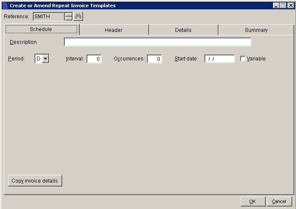The width and height of the screenshot is (296, 209).
Task: Click the Occurrences label
Action: tap(129, 59)
